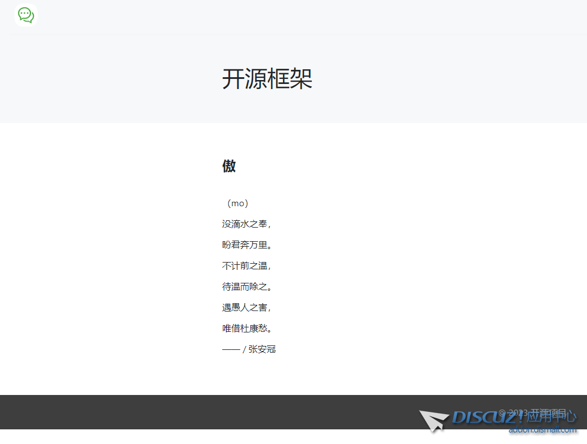Click the paper-plane arrow watermark icon
Image resolution: width=587 pixels, height=444 pixels.
(434, 420)
